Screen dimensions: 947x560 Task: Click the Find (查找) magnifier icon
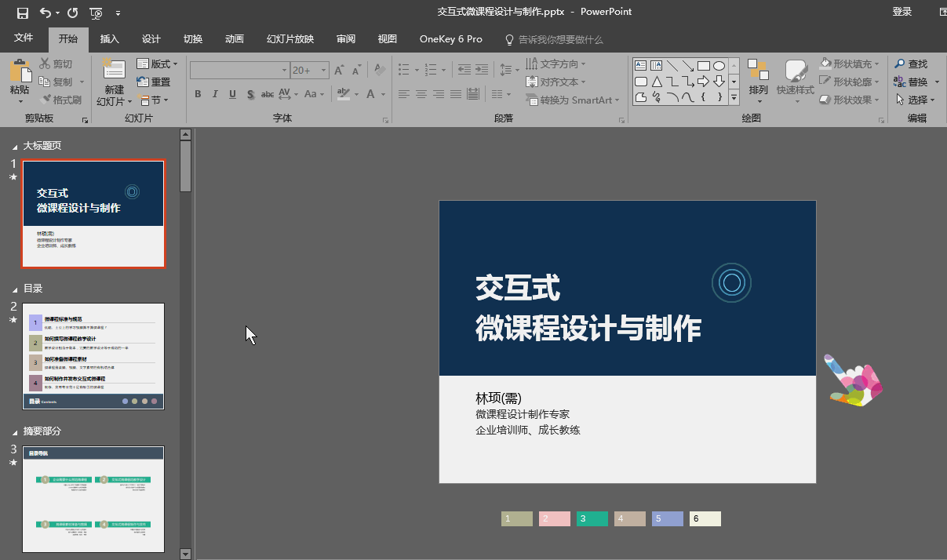(900, 64)
